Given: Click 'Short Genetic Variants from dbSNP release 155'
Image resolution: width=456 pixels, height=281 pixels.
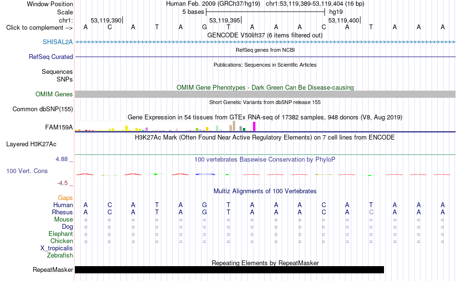Looking at the screenshot, I should click(x=265, y=102).
